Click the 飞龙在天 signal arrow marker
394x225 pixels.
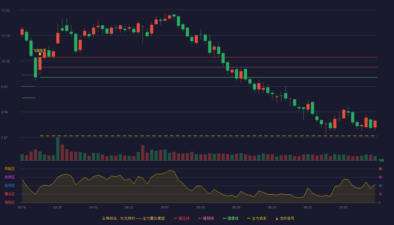[x=40, y=54]
